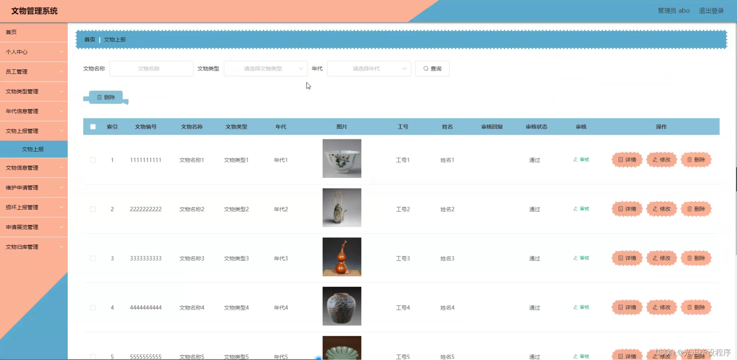Screen dimensions: 737x360
Task: Check the checkbox for row 3
Action: (x=93, y=258)
